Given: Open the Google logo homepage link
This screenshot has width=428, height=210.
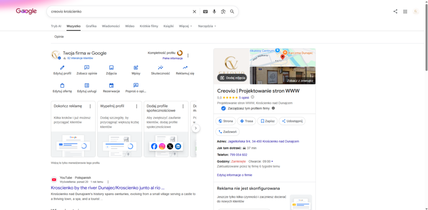Looking at the screenshot, I should click(26, 11).
